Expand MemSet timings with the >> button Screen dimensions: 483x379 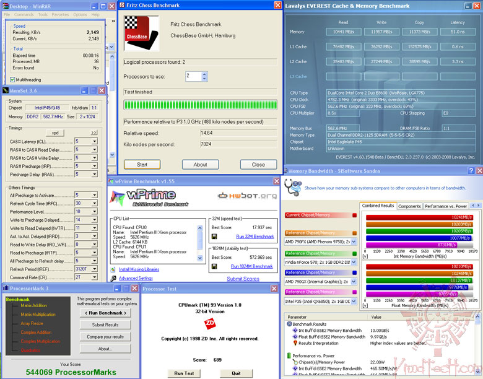click(94, 133)
